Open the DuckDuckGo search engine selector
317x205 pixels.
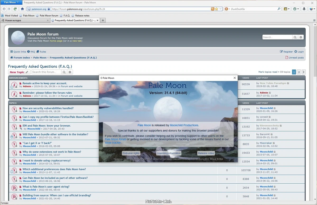(x=227, y=9)
